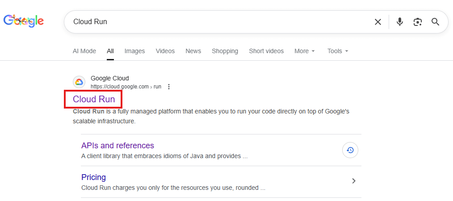The height and width of the screenshot is (201, 453).
Task: Select the All results tab
Action: [x=110, y=51]
